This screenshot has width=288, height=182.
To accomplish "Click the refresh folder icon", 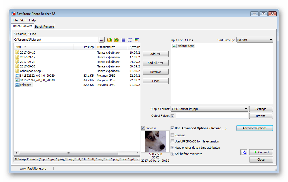I will click(116, 40).
